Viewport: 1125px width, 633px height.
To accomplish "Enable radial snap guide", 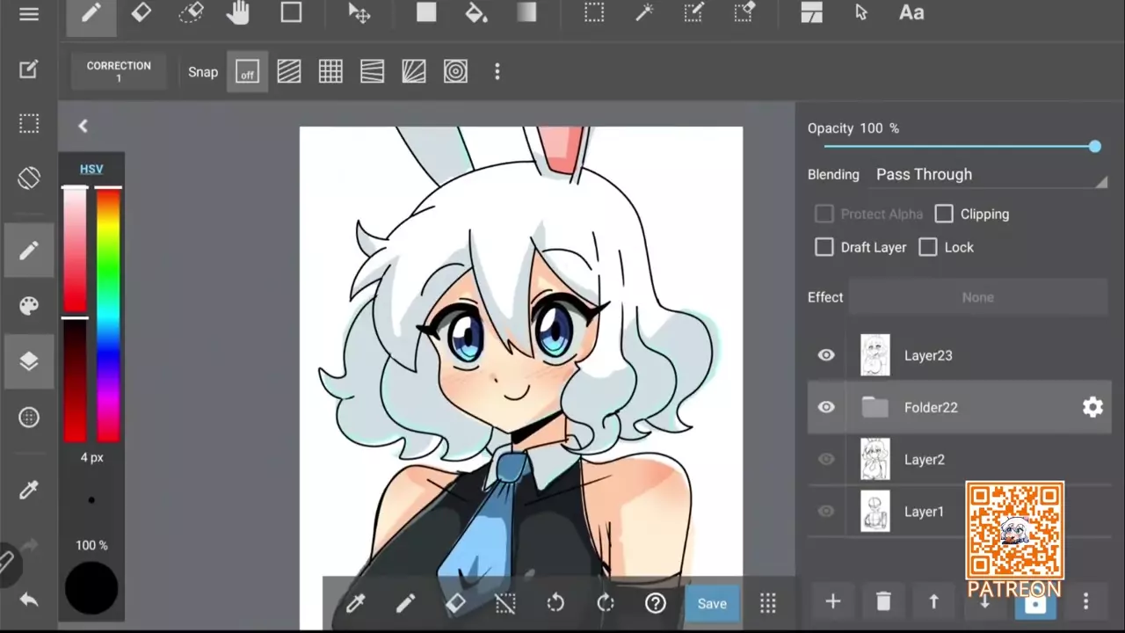I will (455, 72).
